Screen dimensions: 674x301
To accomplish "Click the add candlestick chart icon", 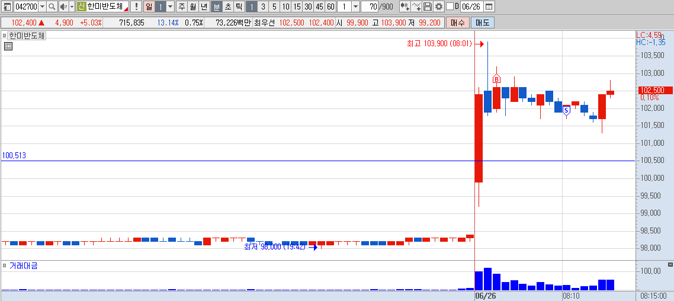I will (405, 7).
